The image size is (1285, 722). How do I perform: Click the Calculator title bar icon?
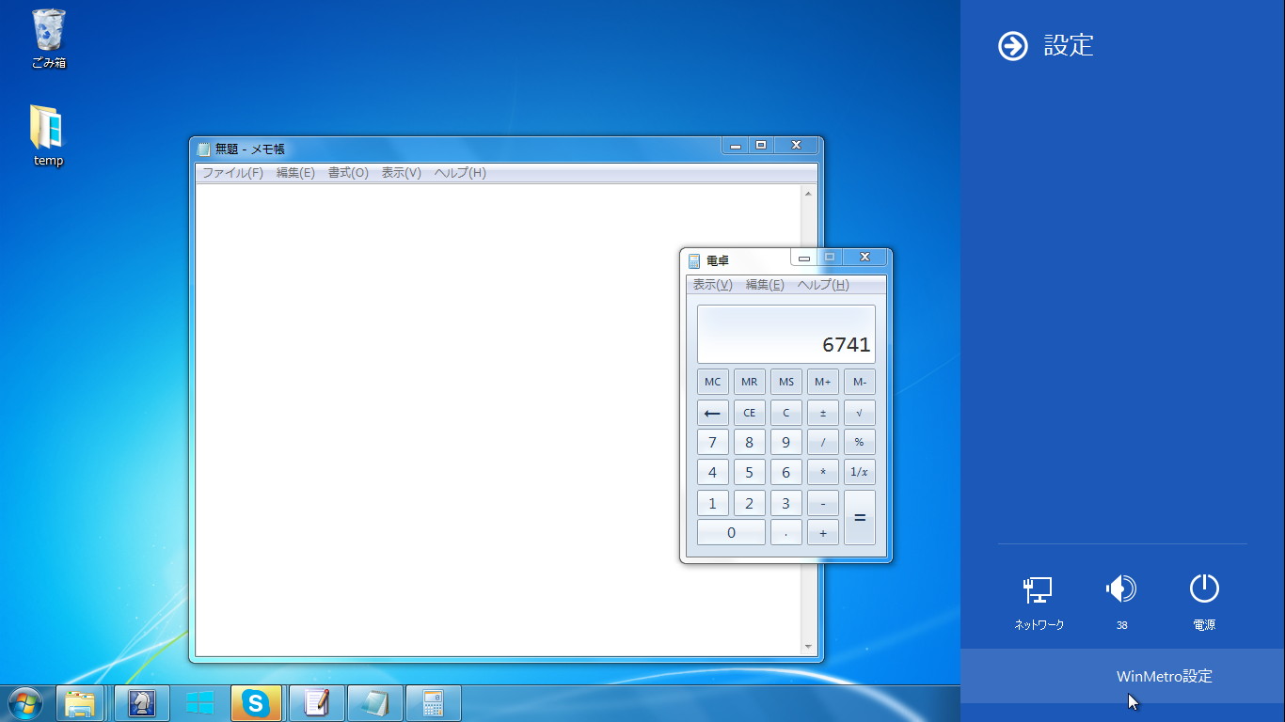694,260
